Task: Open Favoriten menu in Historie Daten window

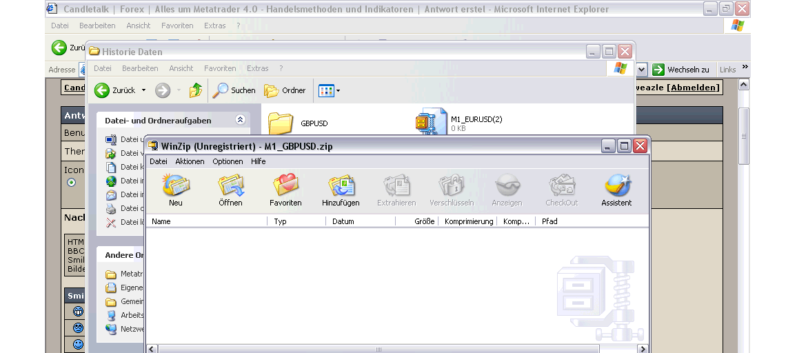Action: (220, 68)
